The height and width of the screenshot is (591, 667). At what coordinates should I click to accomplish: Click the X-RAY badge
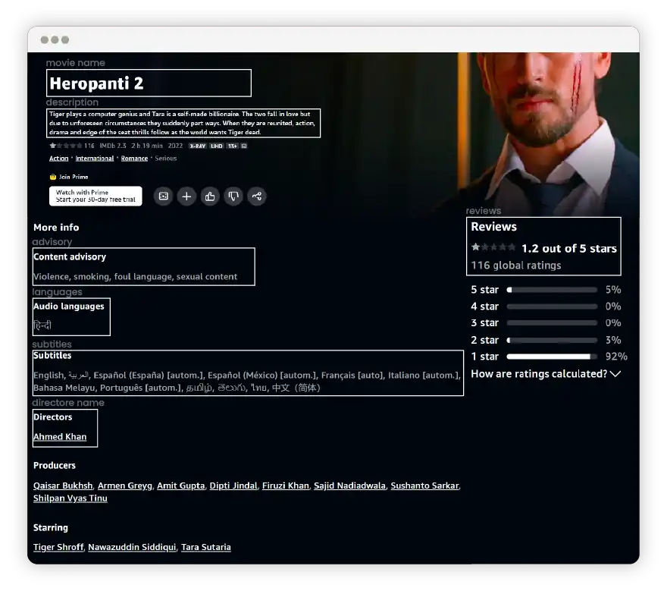197,146
